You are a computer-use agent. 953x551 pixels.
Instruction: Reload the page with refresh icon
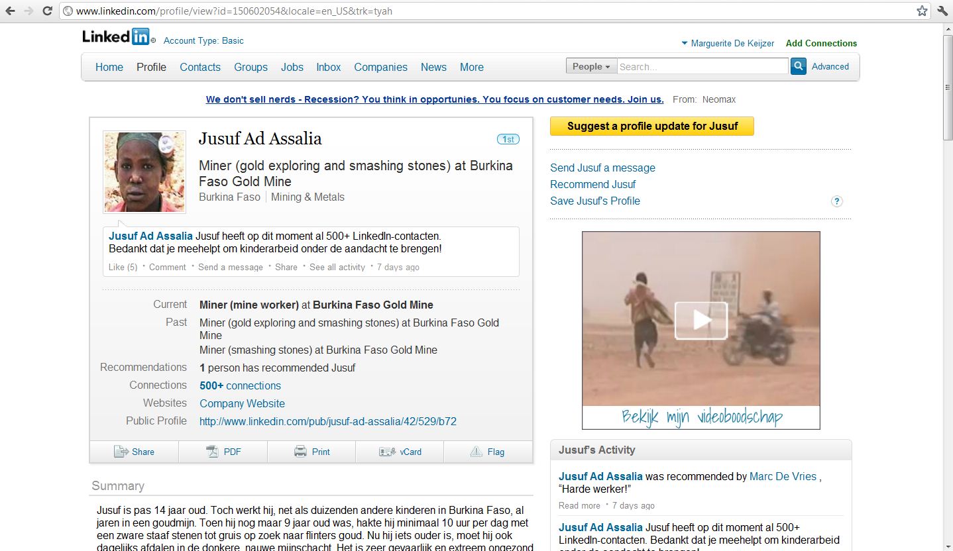click(47, 11)
